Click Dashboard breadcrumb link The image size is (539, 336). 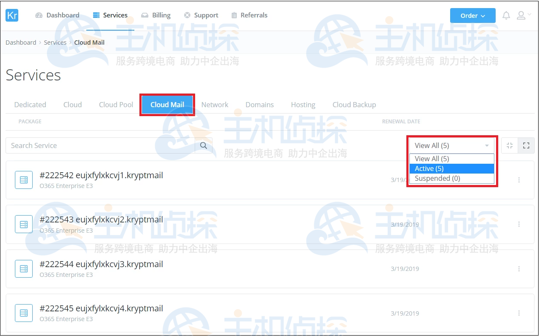tap(21, 43)
